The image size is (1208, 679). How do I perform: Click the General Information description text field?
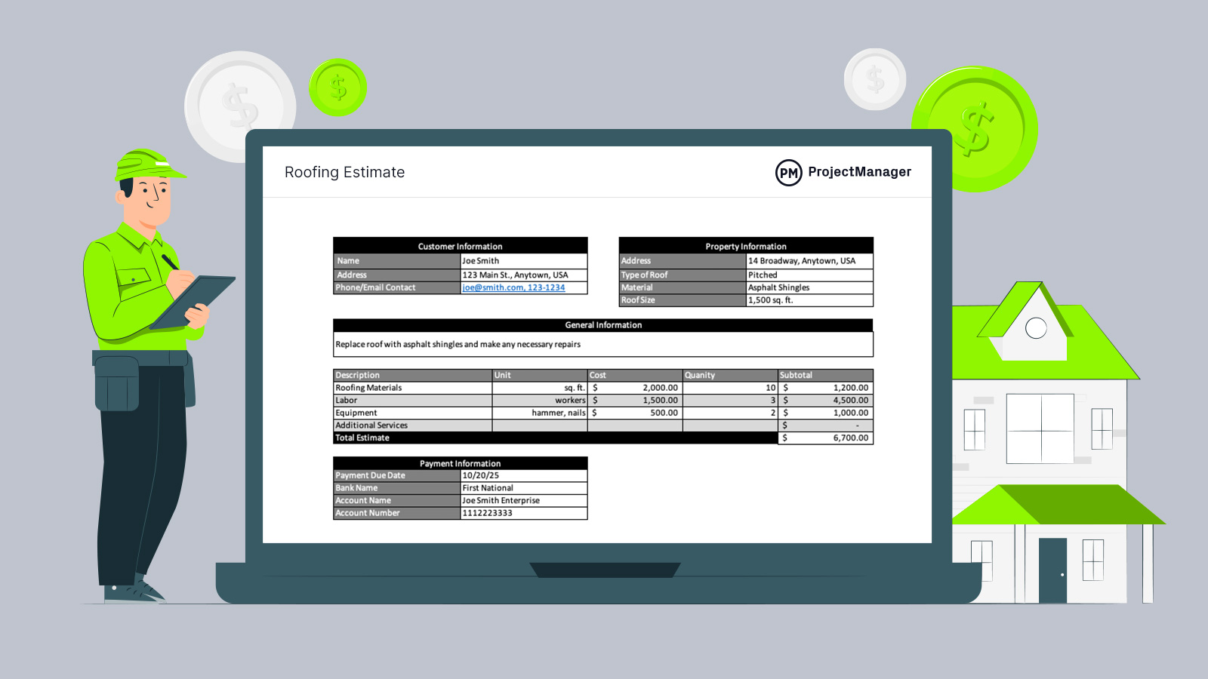click(602, 345)
